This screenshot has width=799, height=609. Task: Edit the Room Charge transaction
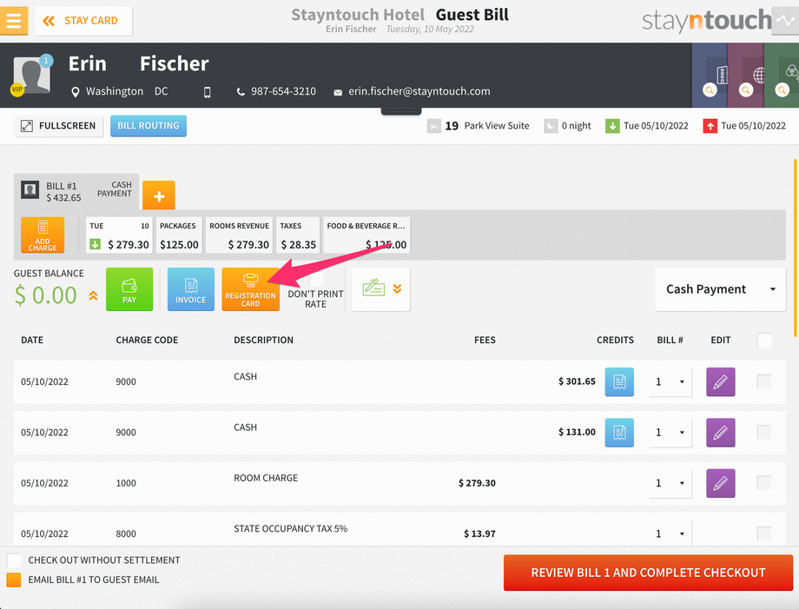[721, 483]
